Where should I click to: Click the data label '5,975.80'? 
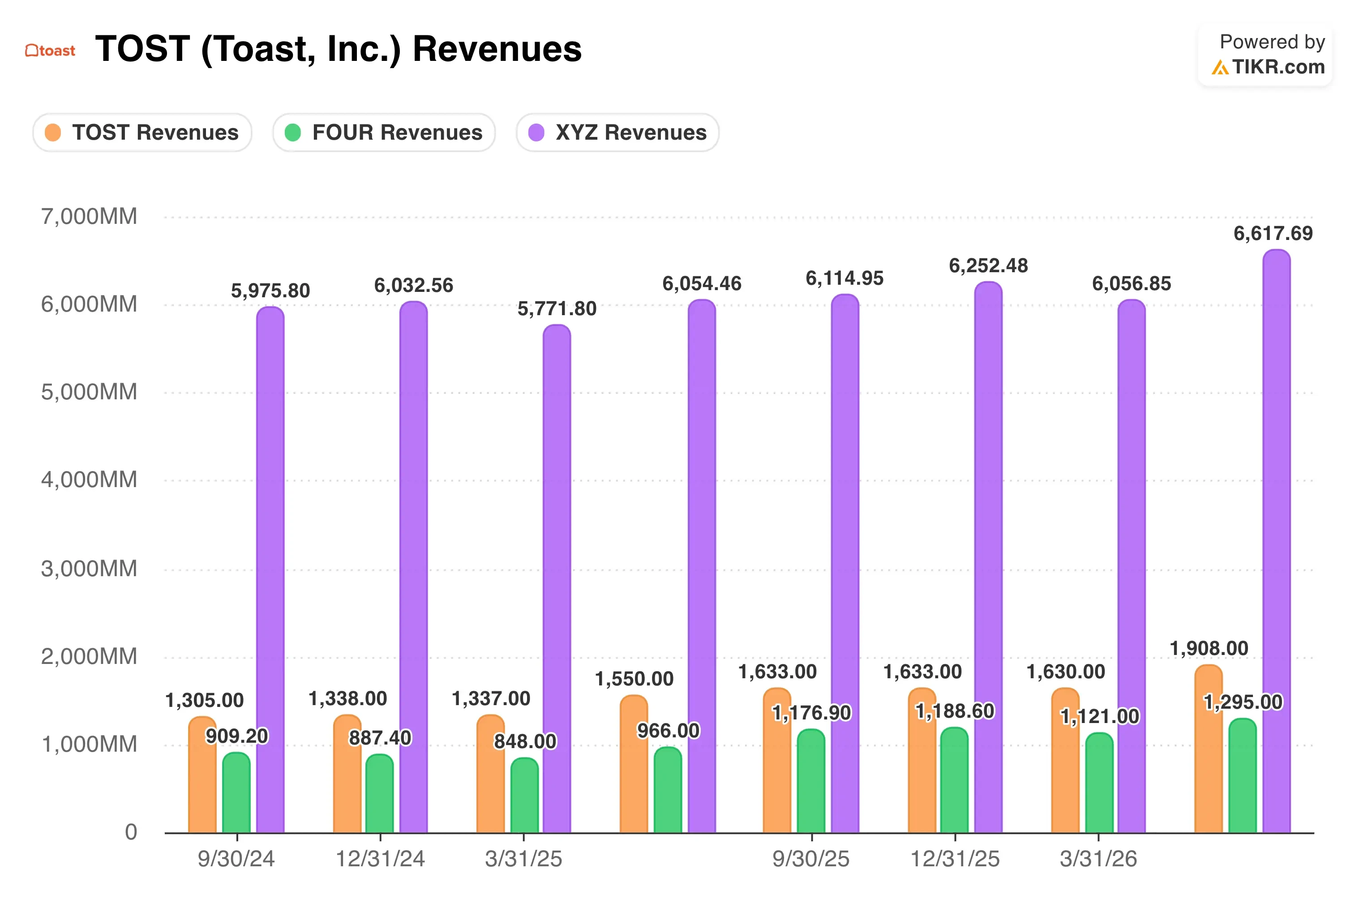[270, 291]
